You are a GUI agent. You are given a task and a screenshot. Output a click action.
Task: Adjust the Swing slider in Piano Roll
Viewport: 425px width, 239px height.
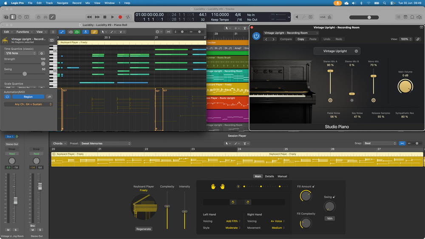[x=25, y=74]
